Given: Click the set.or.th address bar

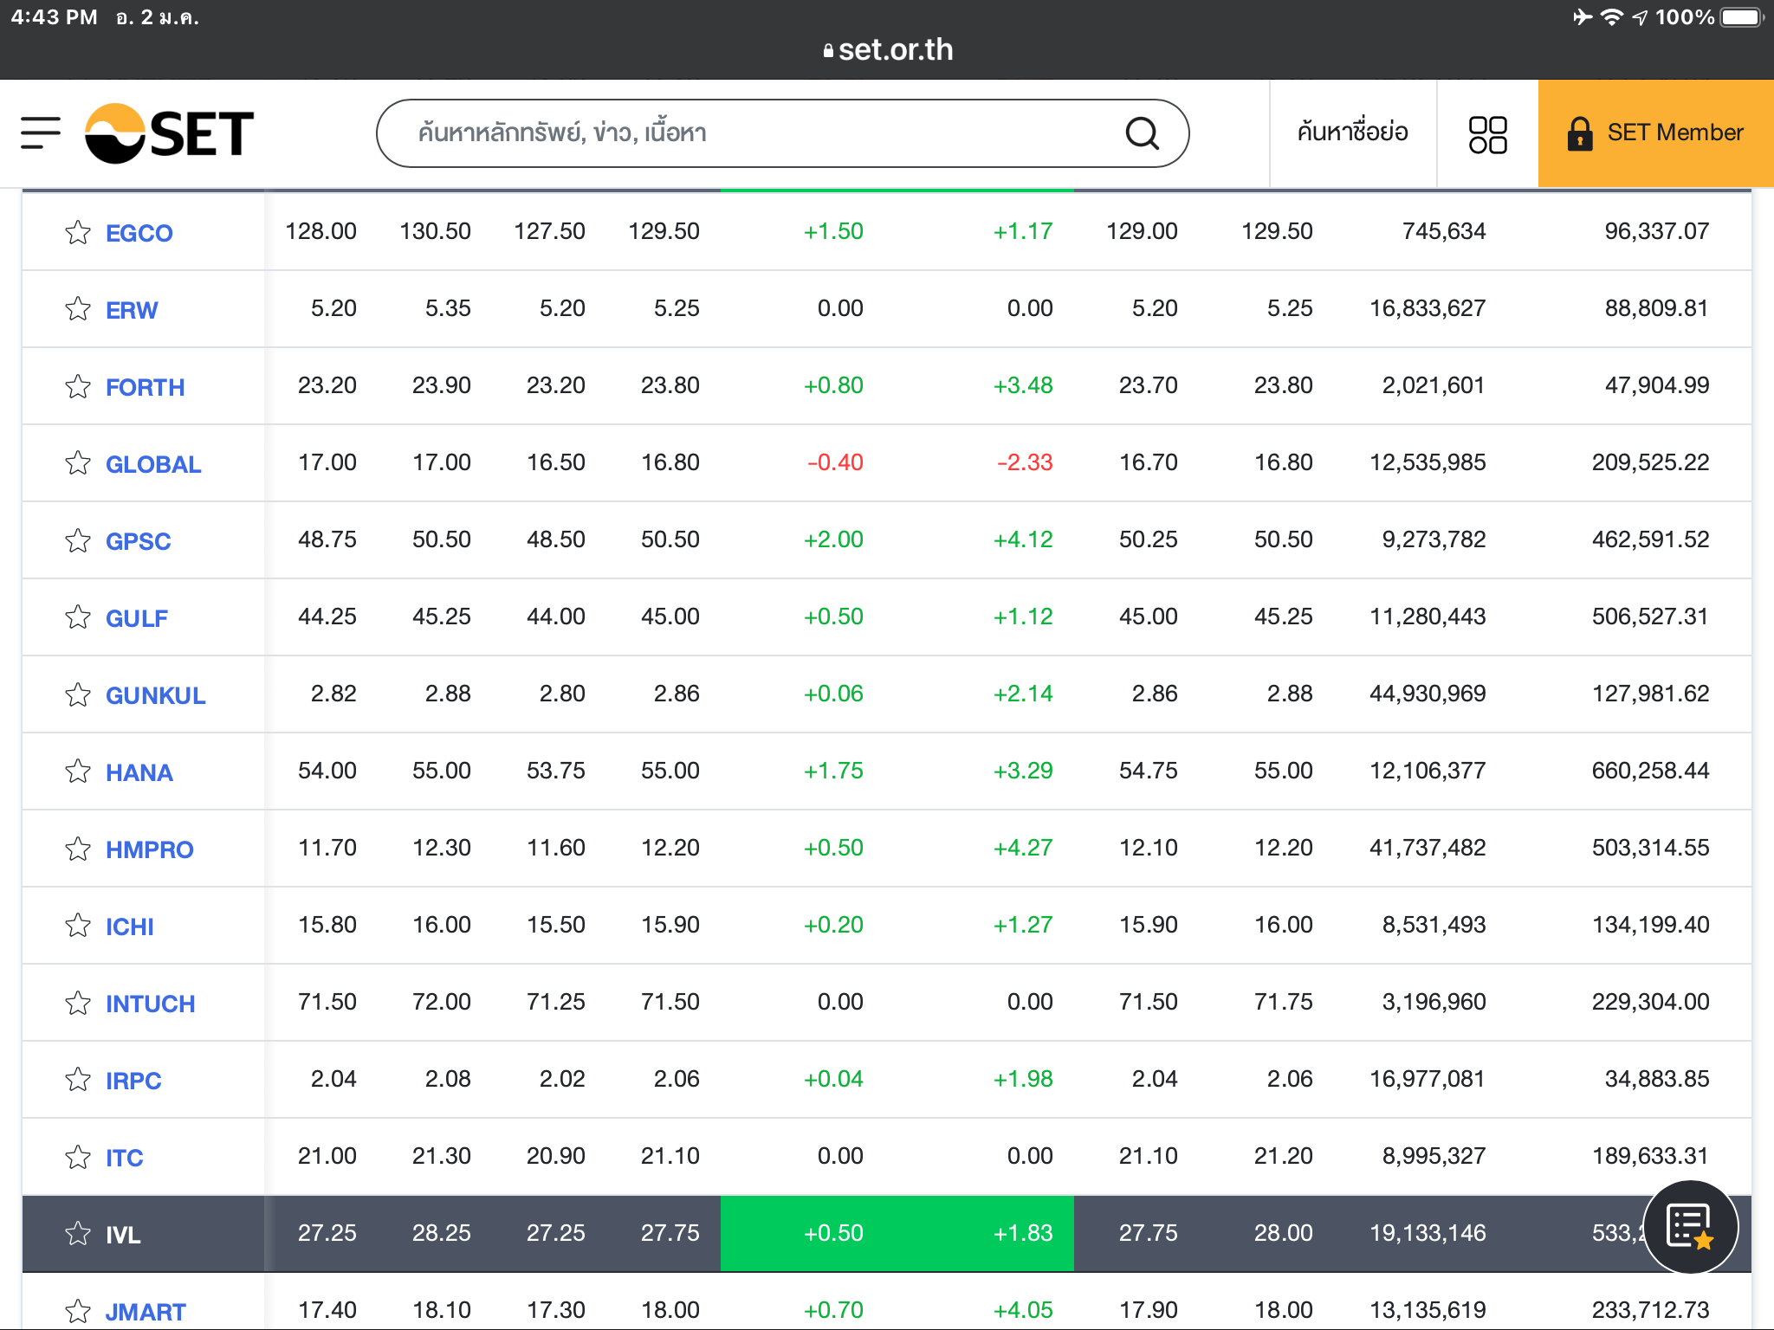Looking at the screenshot, I should (x=887, y=50).
